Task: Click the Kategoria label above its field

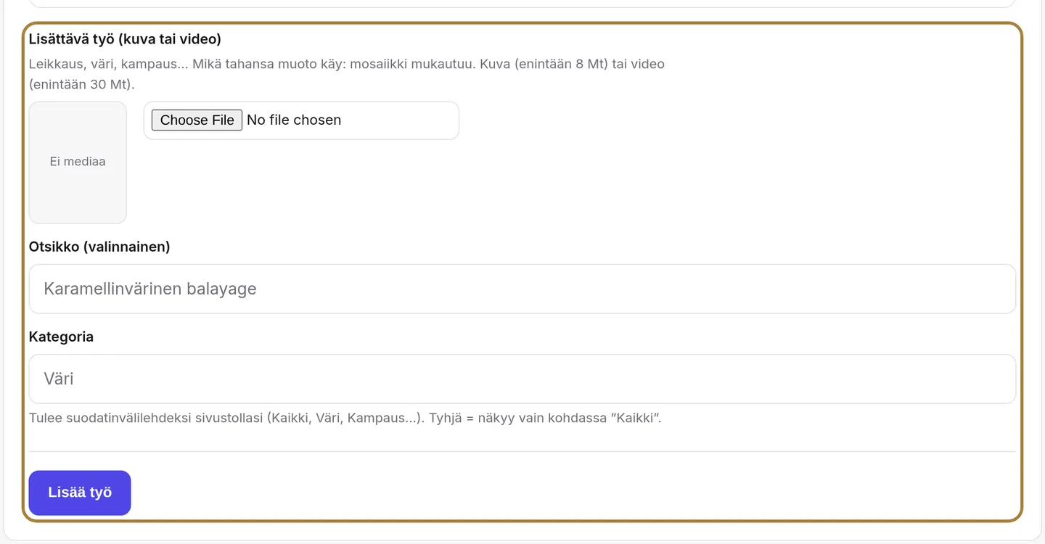Action: click(61, 337)
